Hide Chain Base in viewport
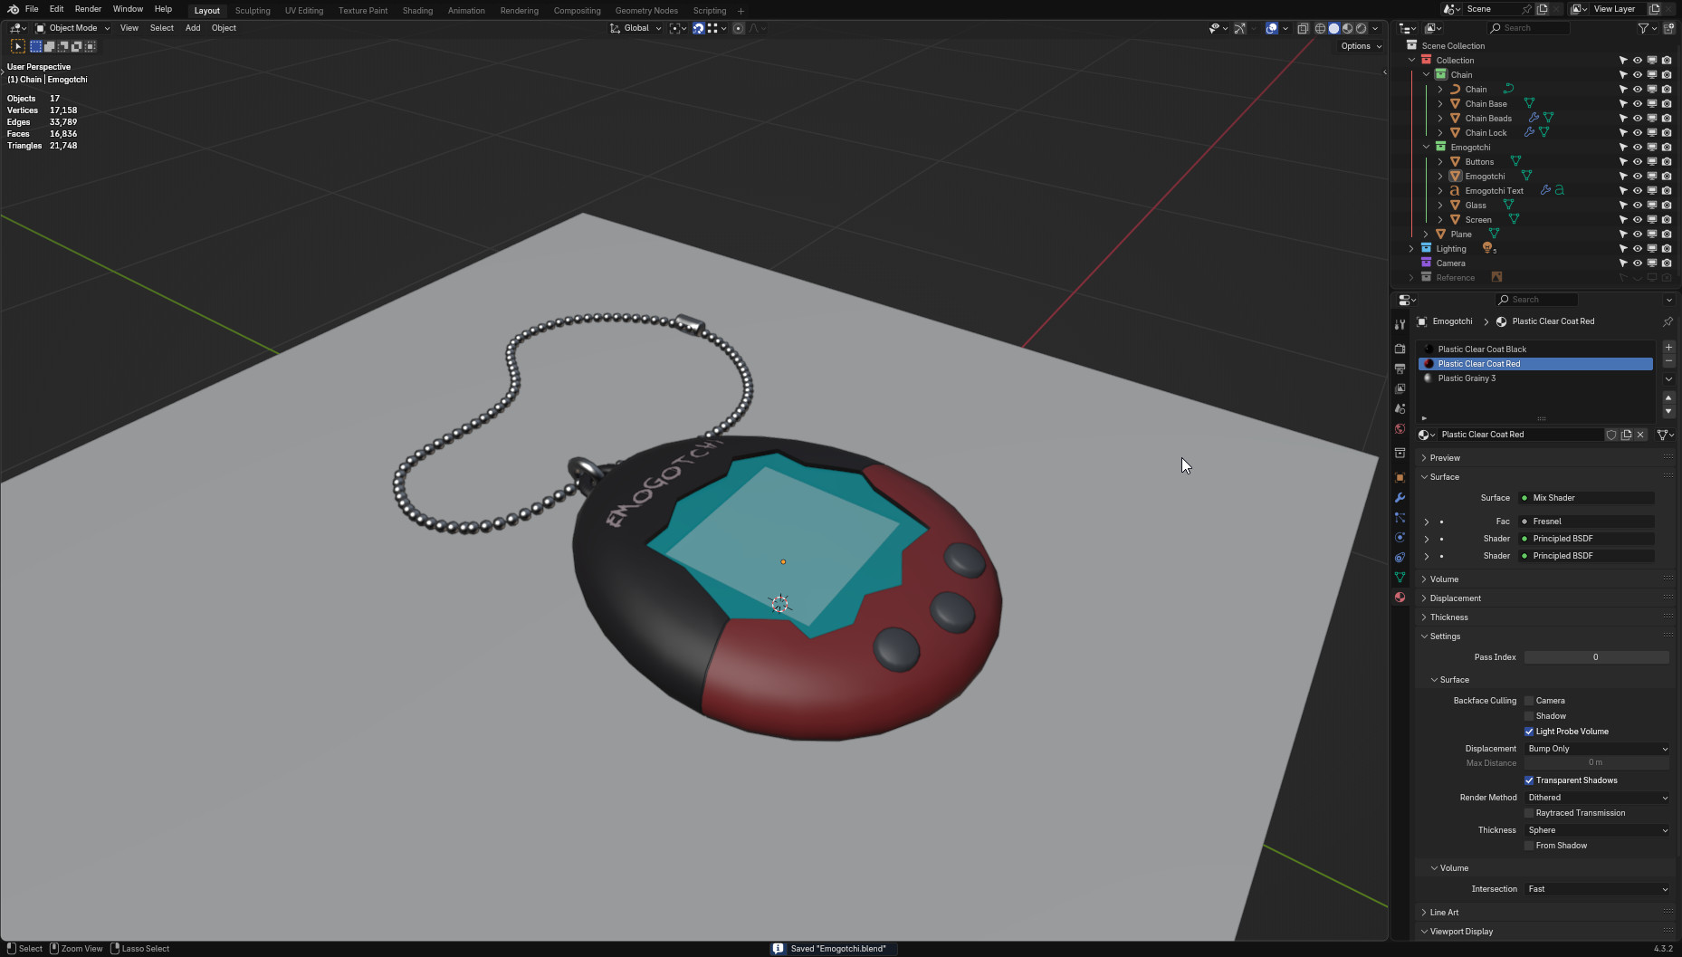The image size is (1682, 957). point(1637,104)
